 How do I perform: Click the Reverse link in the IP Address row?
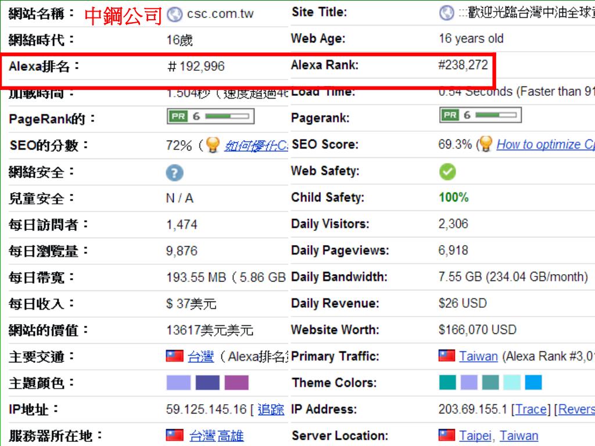(x=576, y=409)
